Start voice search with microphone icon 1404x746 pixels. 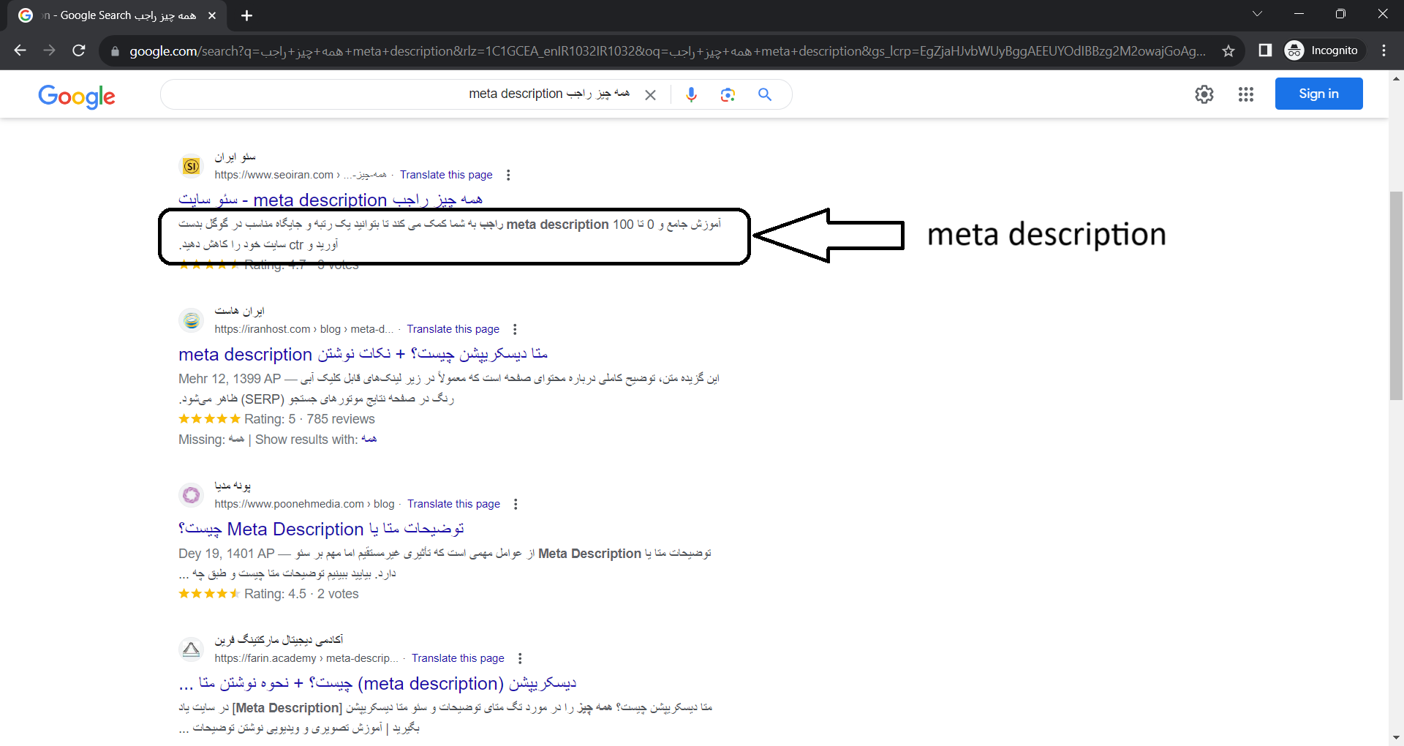pos(691,94)
